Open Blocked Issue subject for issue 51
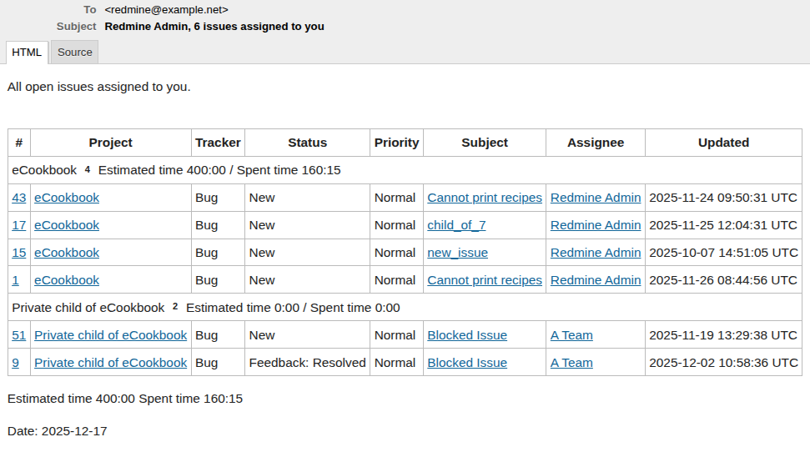Image resolution: width=810 pixels, height=452 pixels. coord(467,335)
